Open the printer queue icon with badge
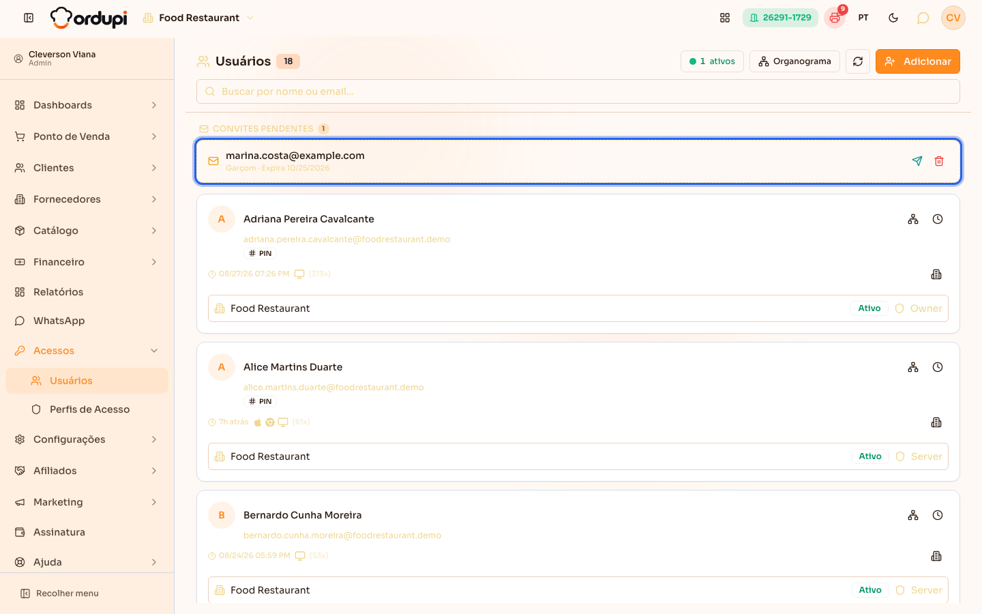 (835, 18)
